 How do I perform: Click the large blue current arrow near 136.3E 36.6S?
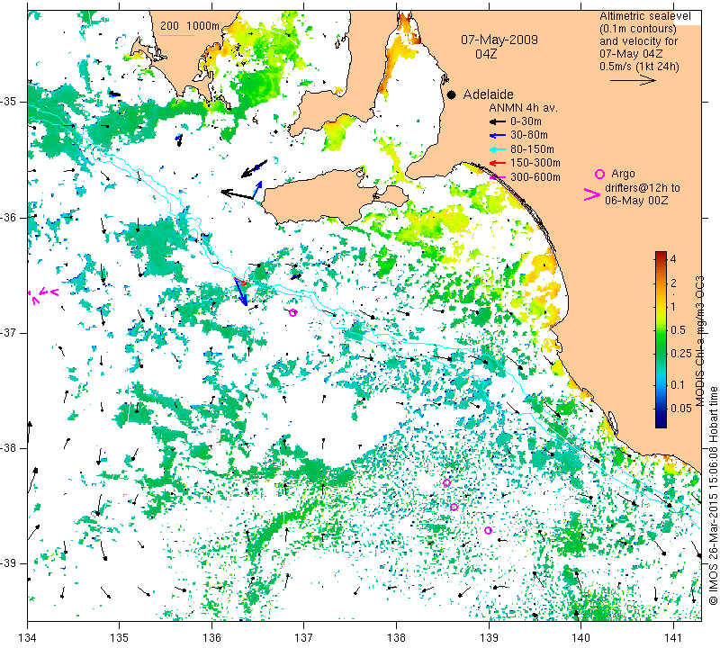coord(241,292)
